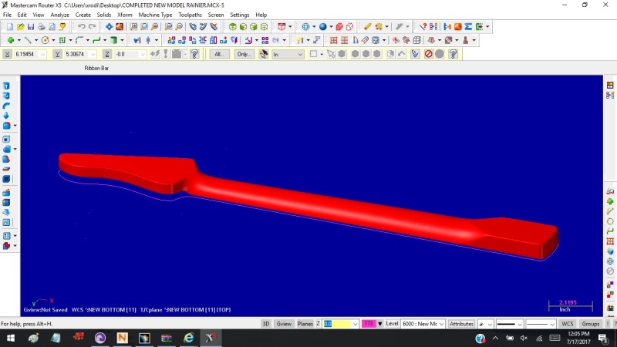Expand the window selection shape dropdown arrow

(322, 54)
